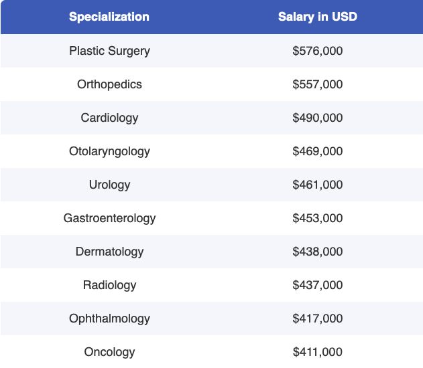This screenshot has height=368, width=423.
Task: Click the Ophthalmology specialization
Action: point(109,318)
